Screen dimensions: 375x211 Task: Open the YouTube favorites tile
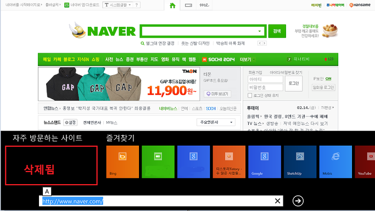click(x=365, y=162)
